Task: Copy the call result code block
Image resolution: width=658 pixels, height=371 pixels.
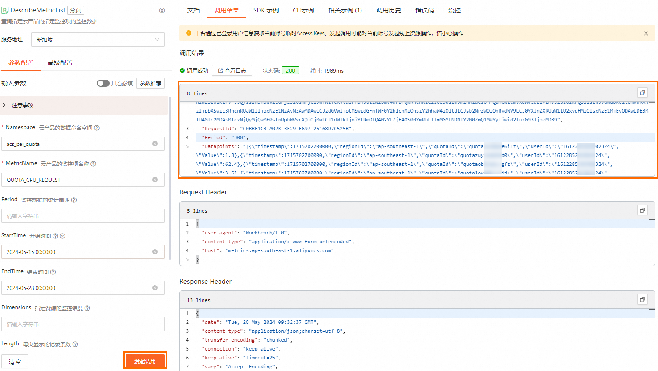Action: pyautogui.click(x=642, y=93)
